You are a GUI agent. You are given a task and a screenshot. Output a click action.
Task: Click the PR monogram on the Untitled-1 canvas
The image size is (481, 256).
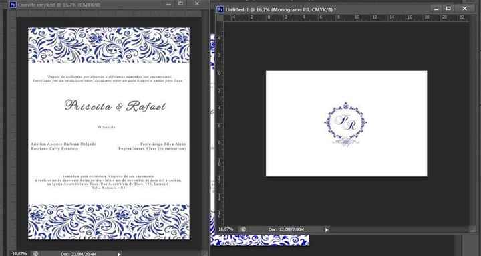[x=346, y=124]
